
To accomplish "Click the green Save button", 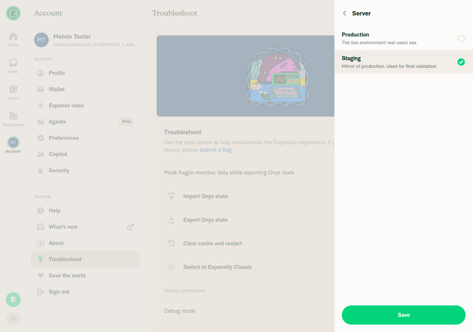I will 404,315.
